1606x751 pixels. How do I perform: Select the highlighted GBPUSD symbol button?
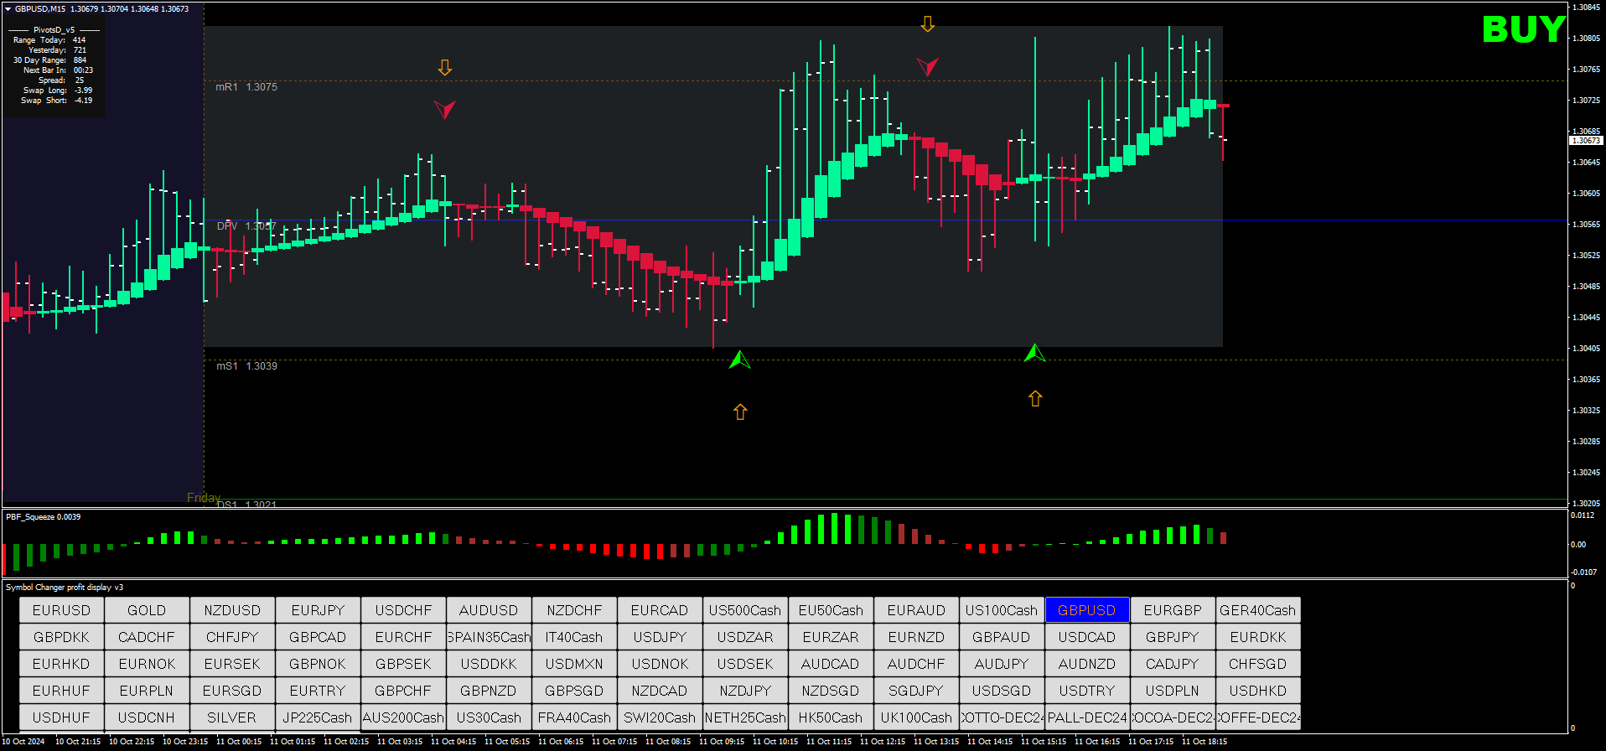(1086, 610)
